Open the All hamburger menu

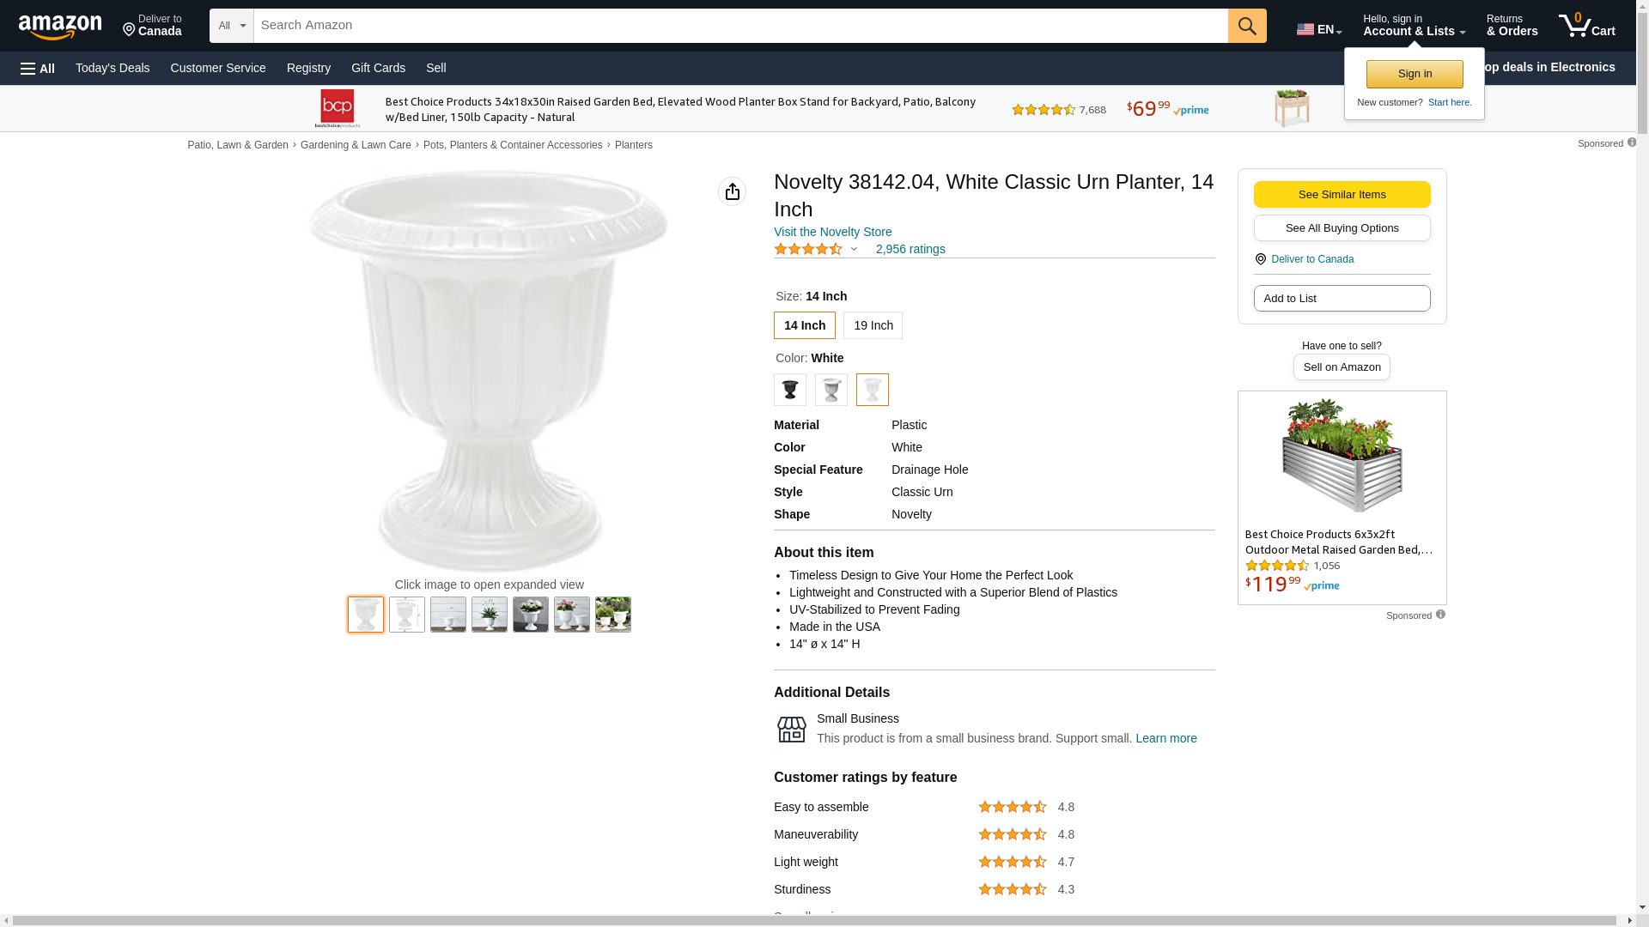(x=38, y=69)
